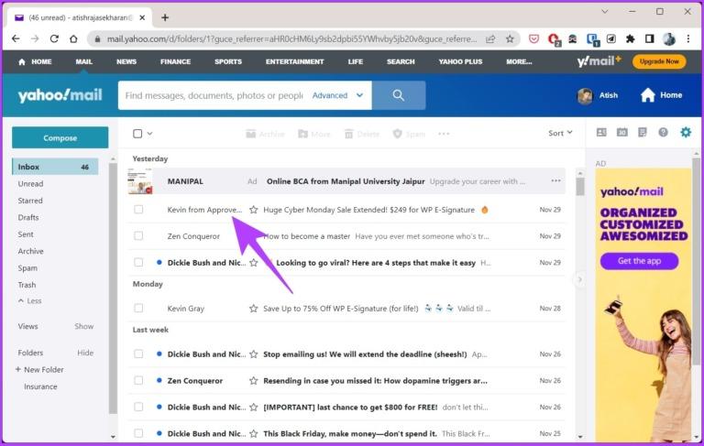
Task: Open the FINANCE nav item
Action: 176,61
